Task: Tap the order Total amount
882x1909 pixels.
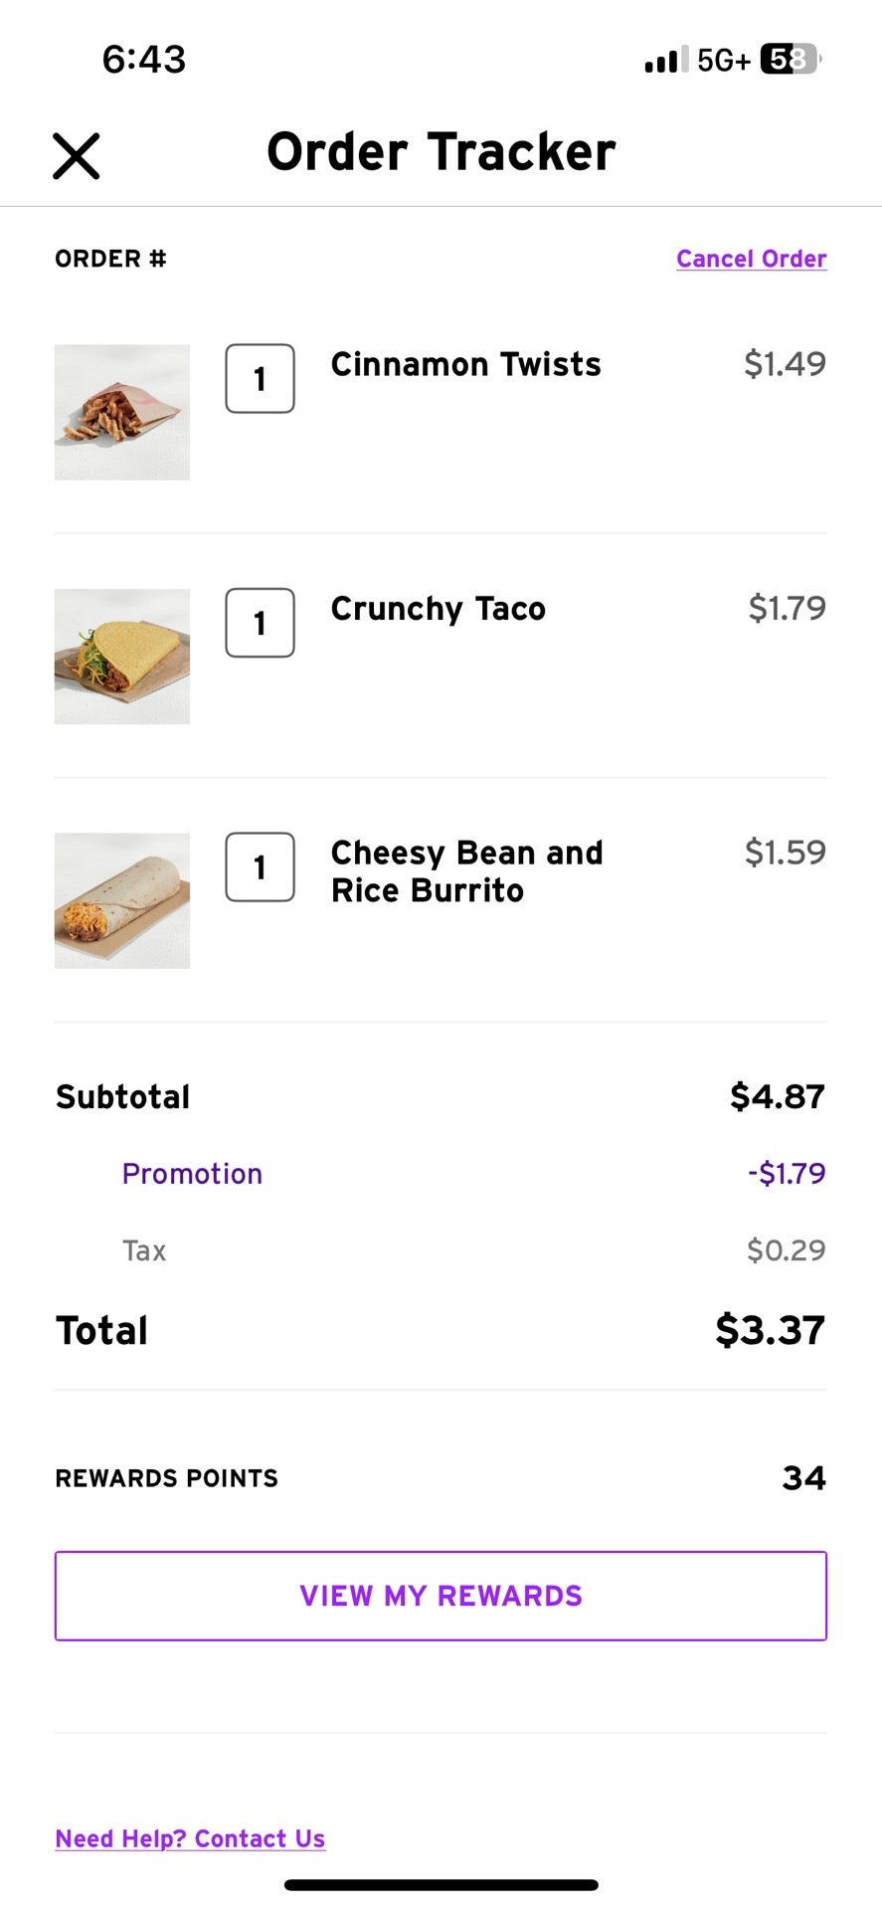Action: coord(770,1330)
